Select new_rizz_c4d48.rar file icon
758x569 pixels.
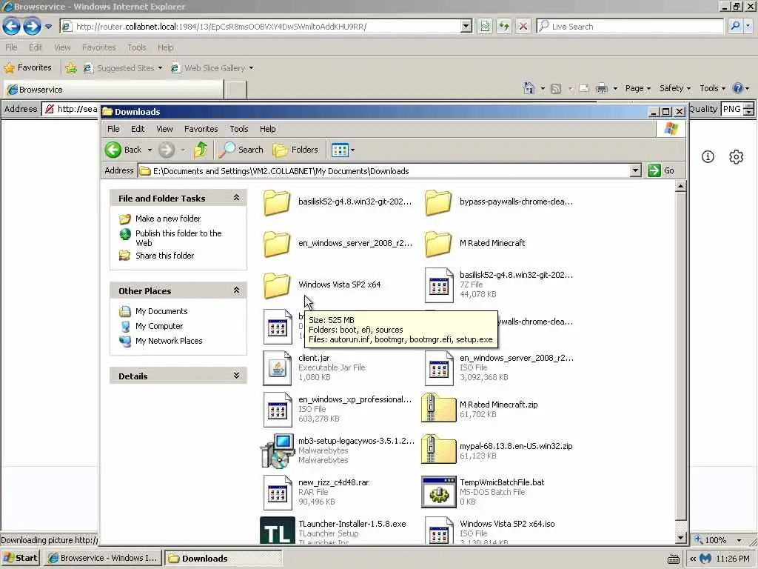pos(278,492)
